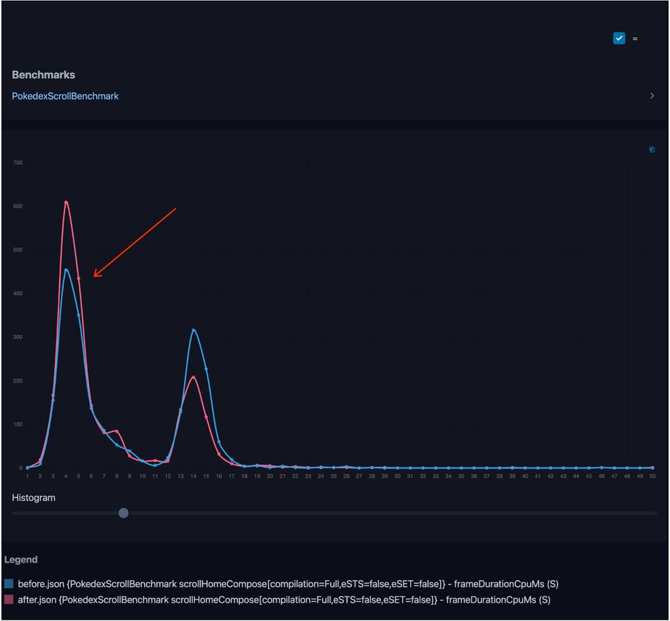Click the blue data point at x-axis 1
Image resolution: width=670 pixels, height=621 pixels.
coord(27,467)
